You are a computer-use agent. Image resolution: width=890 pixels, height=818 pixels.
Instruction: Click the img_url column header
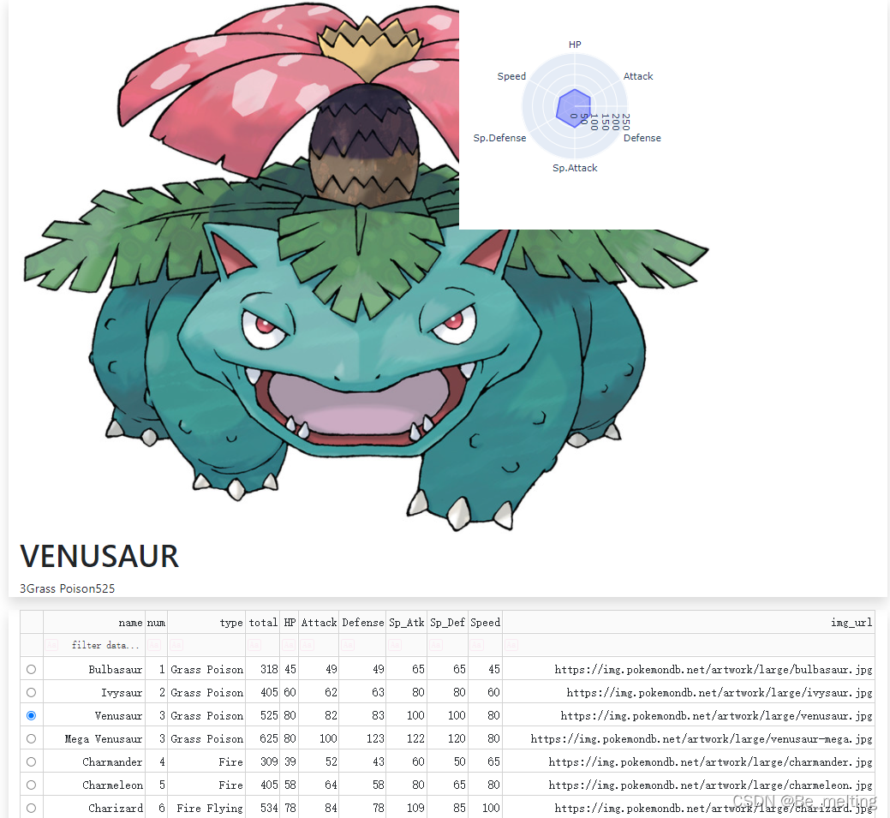(689, 623)
